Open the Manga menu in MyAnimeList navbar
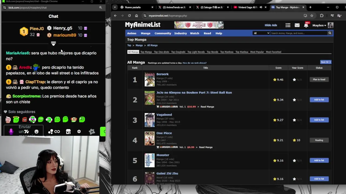Image resolution: width=346 pixels, height=194 pixels. pyautogui.click(x=145, y=33)
